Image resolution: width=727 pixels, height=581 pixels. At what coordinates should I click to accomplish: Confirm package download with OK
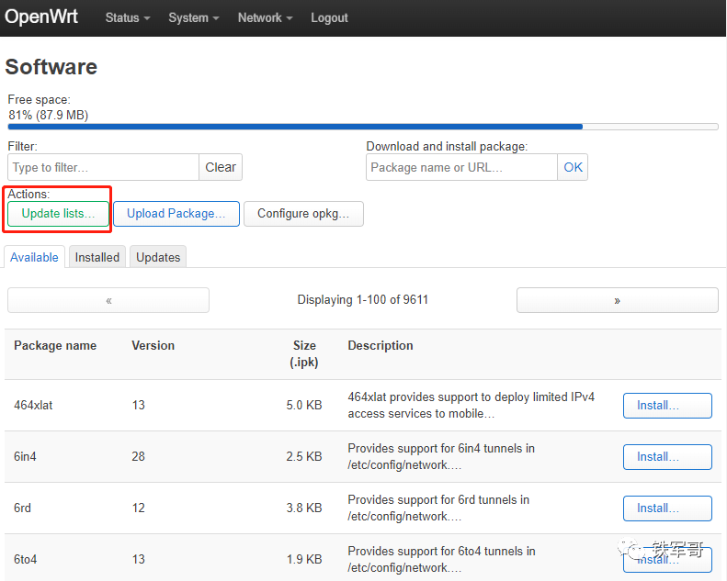pos(573,167)
